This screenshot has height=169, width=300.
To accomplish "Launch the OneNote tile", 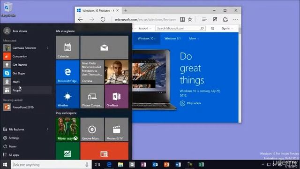I will [117, 97].
